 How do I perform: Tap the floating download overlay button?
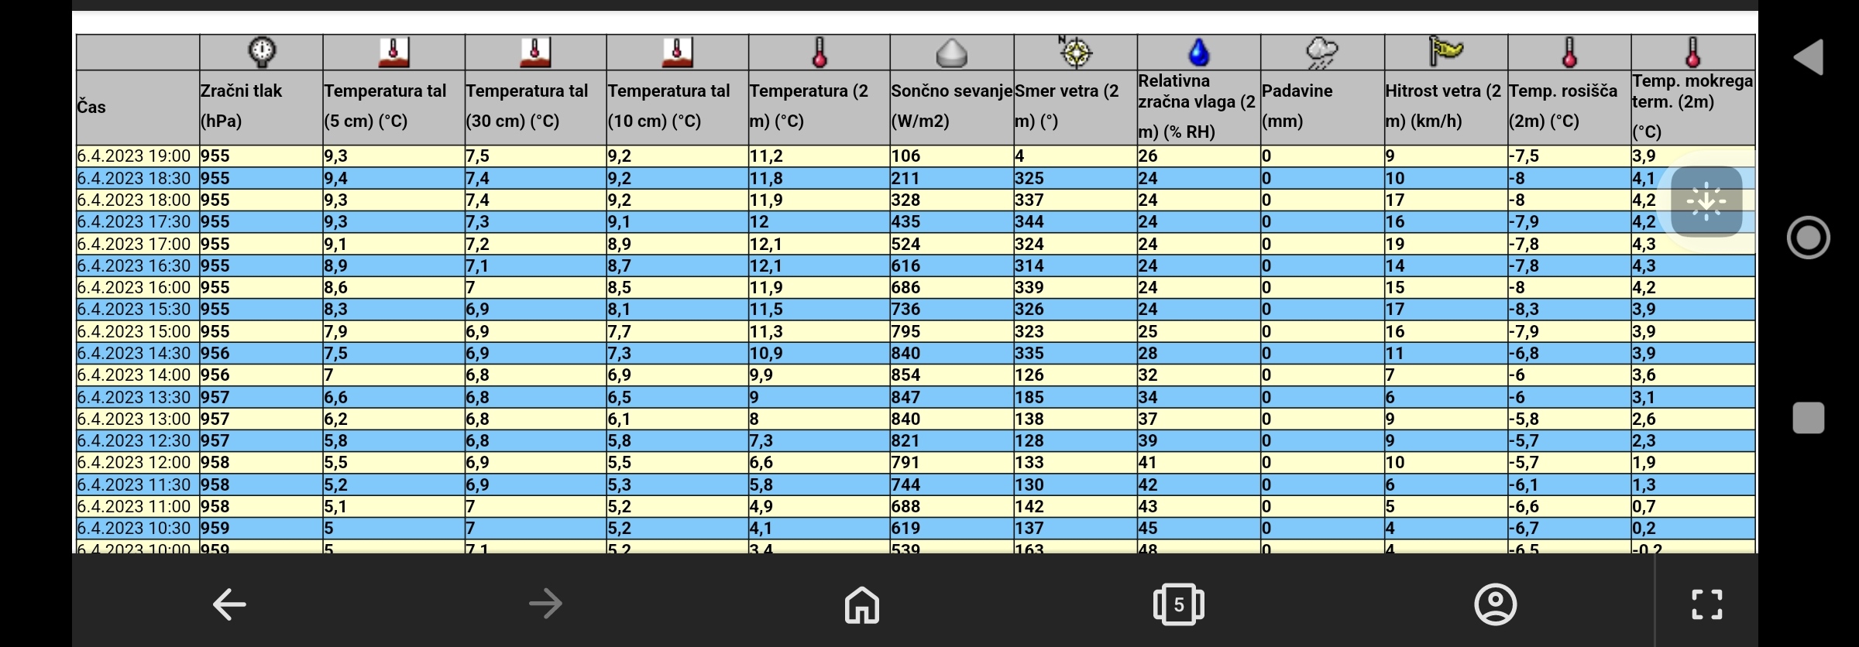tap(1706, 202)
